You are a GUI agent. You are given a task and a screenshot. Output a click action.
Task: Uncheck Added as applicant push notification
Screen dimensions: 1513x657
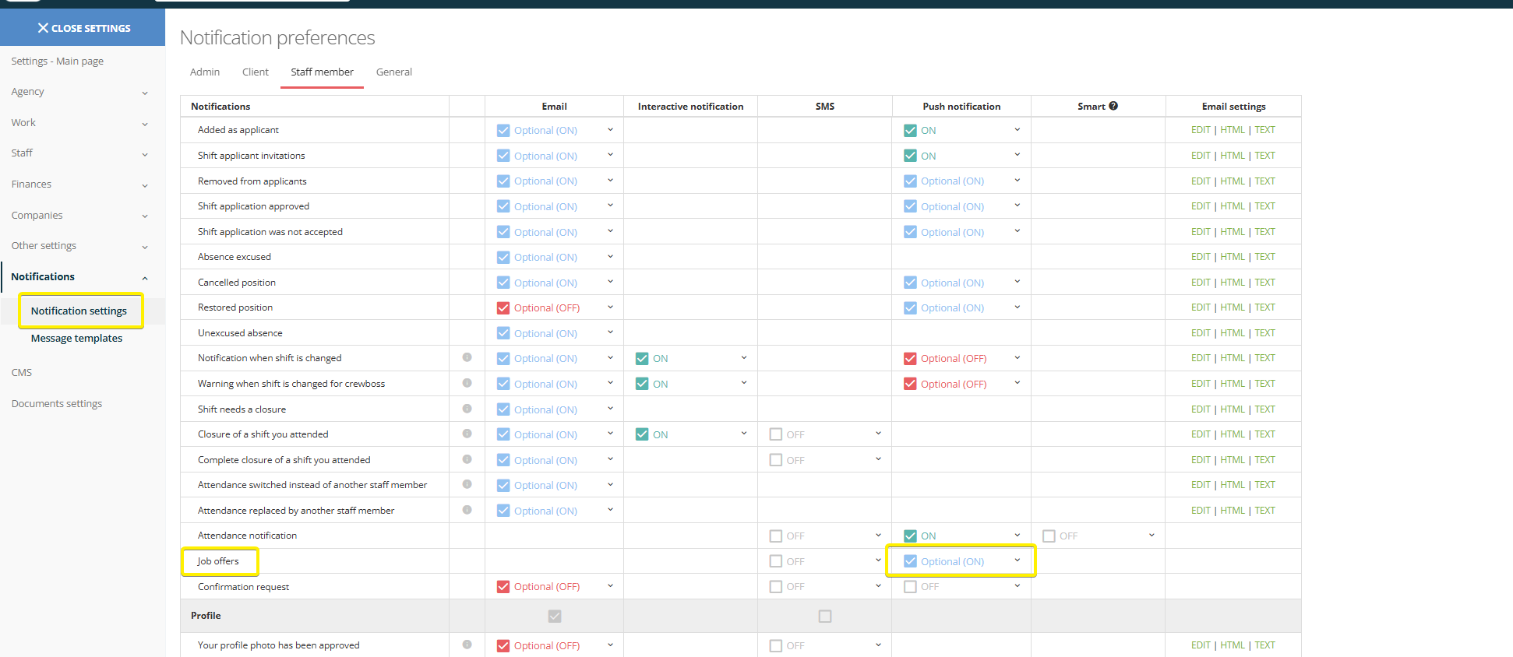(910, 131)
